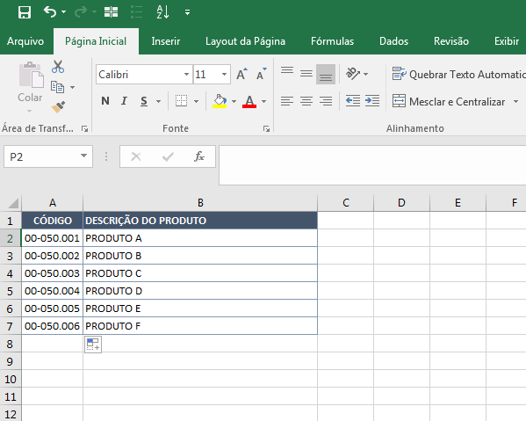The width and height of the screenshot is (526, 421).
Task: Save the workbook with the floppy icon
Action: tap(25, 12)
